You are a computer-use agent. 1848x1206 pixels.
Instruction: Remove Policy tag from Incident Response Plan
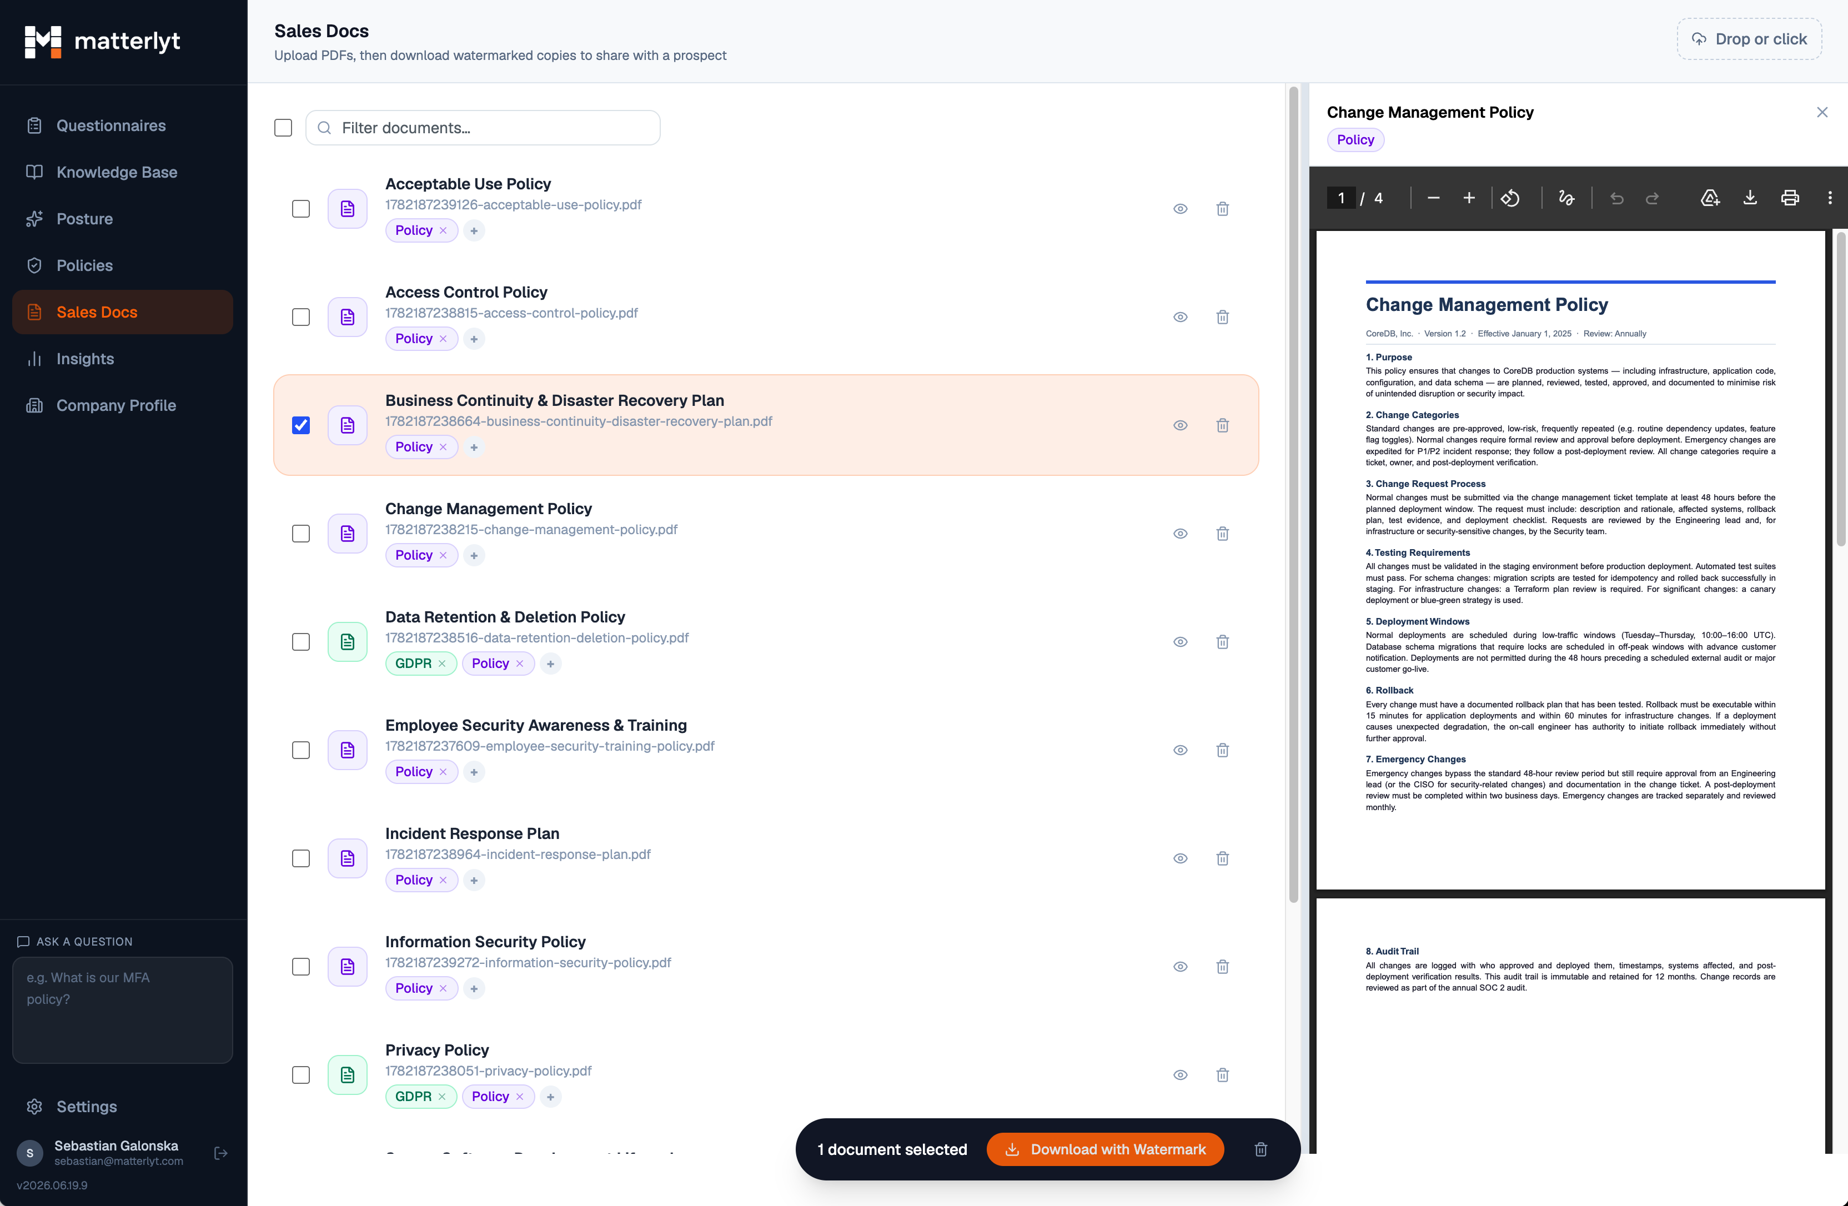[443, 880]
